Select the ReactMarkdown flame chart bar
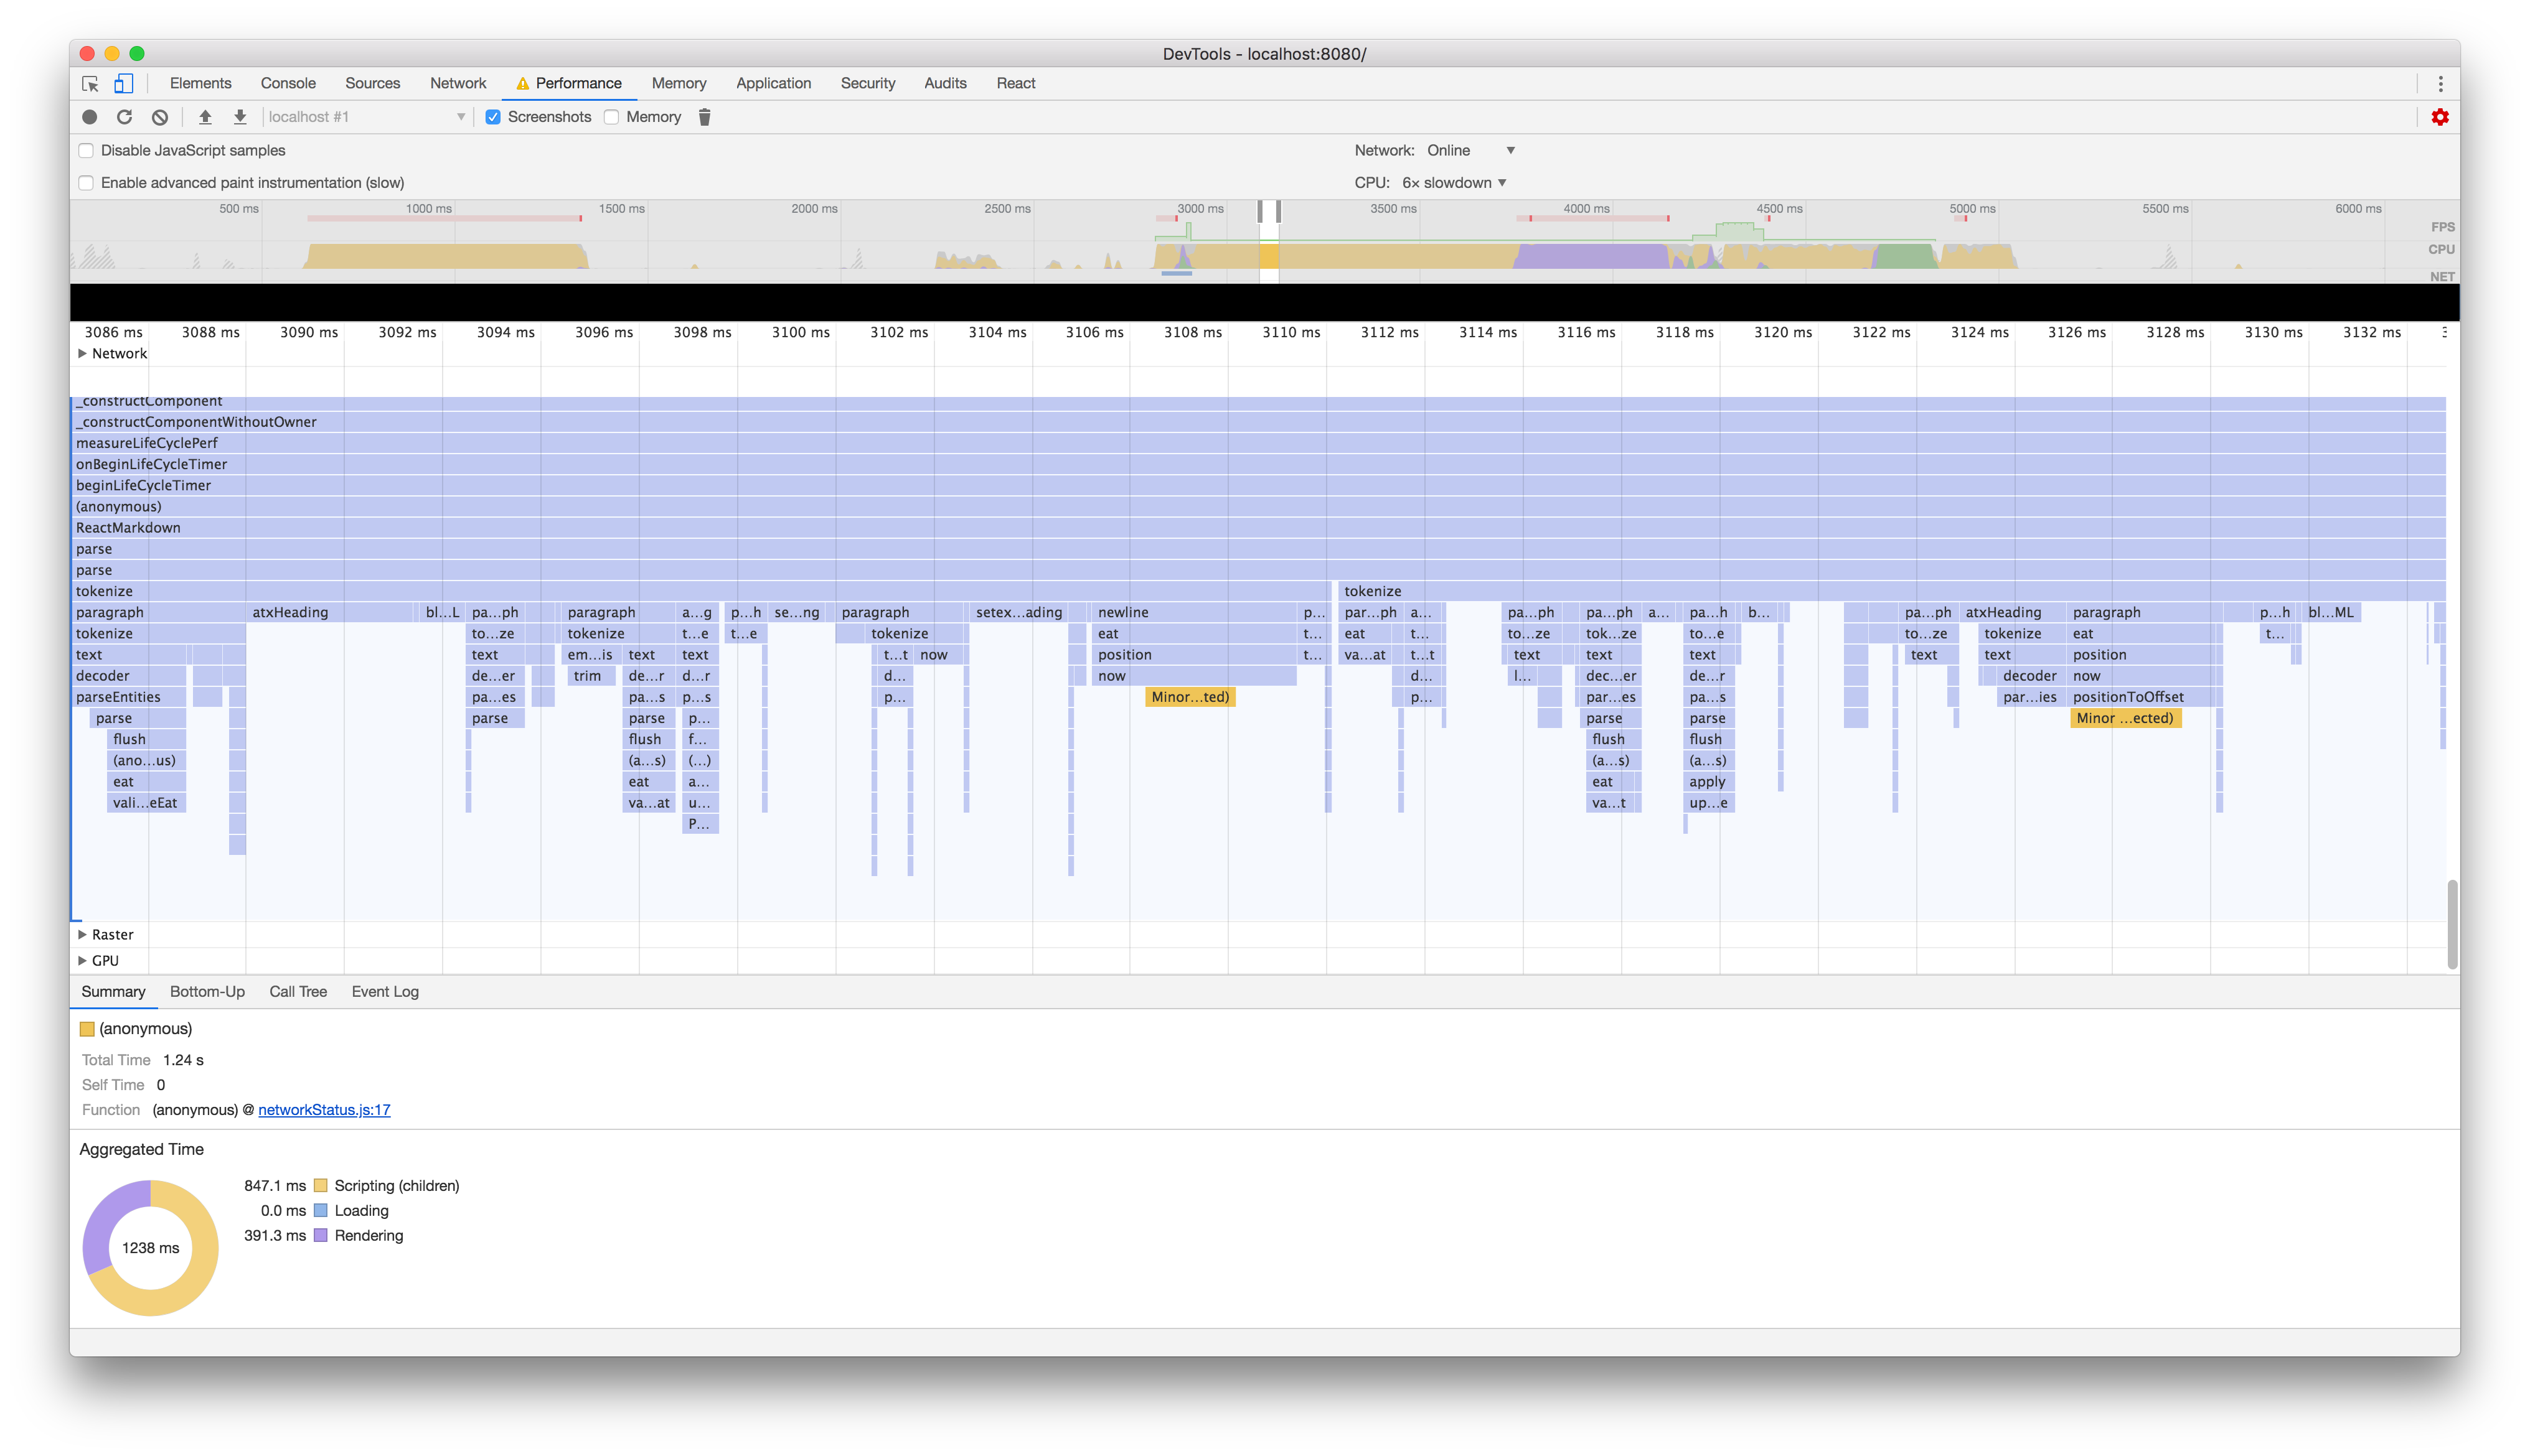The height and width of the screenshot is (1456, 2530). pos(1259,527)
